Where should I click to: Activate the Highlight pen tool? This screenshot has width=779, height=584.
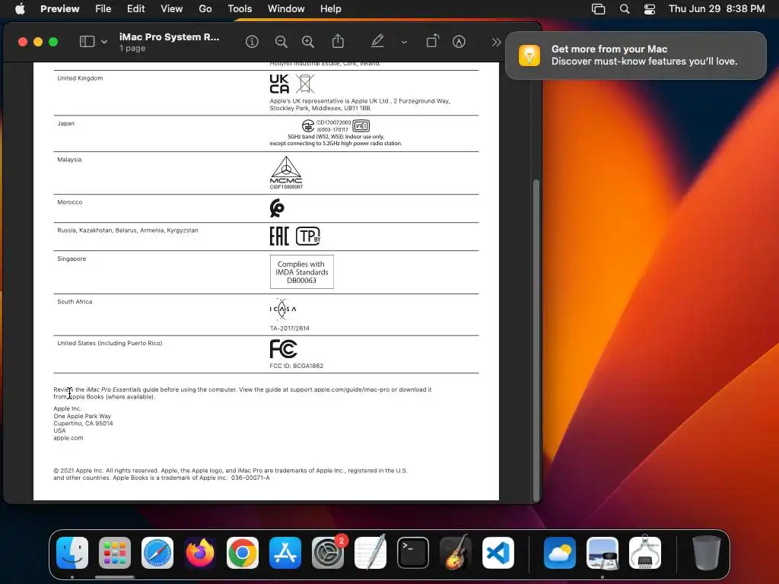[x=377, y=41]
